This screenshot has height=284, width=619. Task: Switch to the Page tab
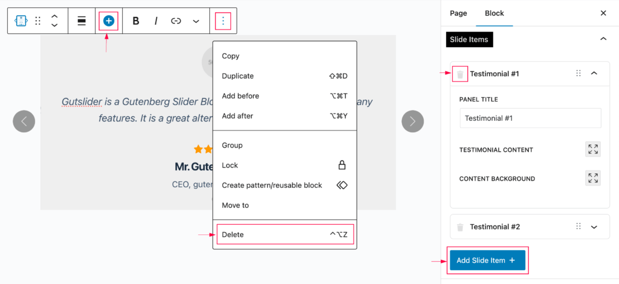click(458, 13)
